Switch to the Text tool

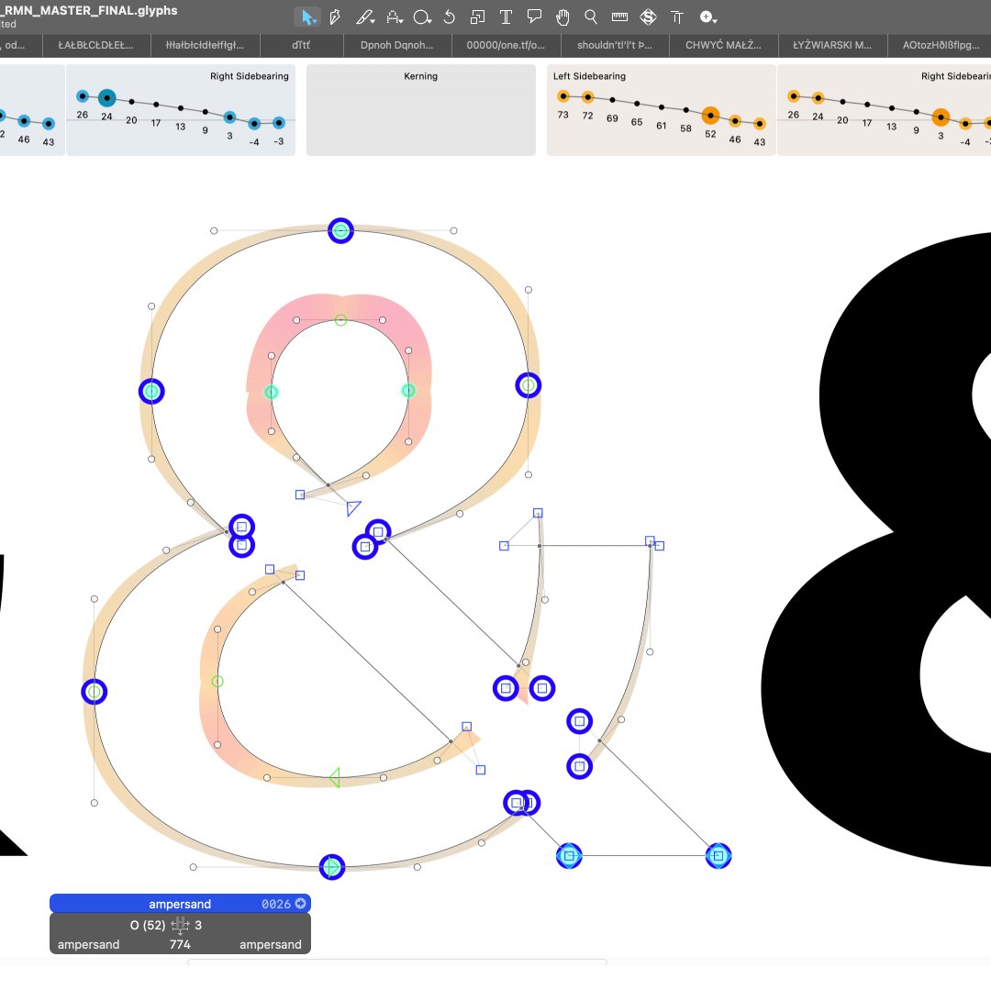tap(506, 17)
